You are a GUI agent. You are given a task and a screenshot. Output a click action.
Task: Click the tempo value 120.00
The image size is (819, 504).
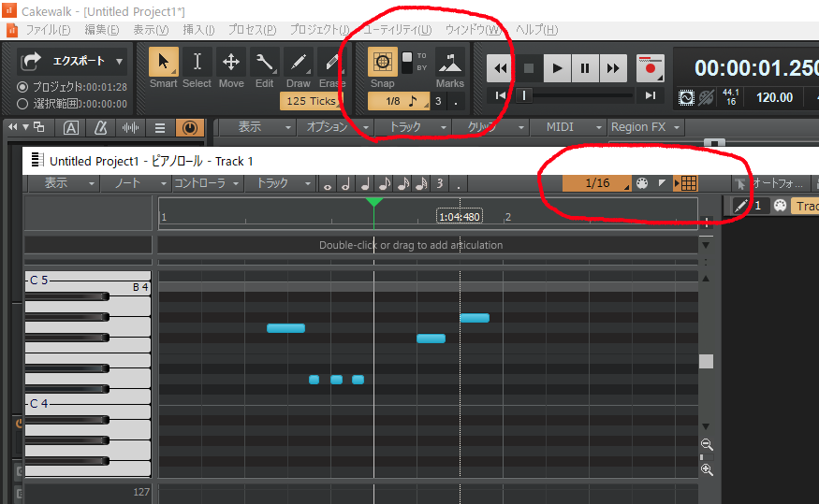[774, 97]
